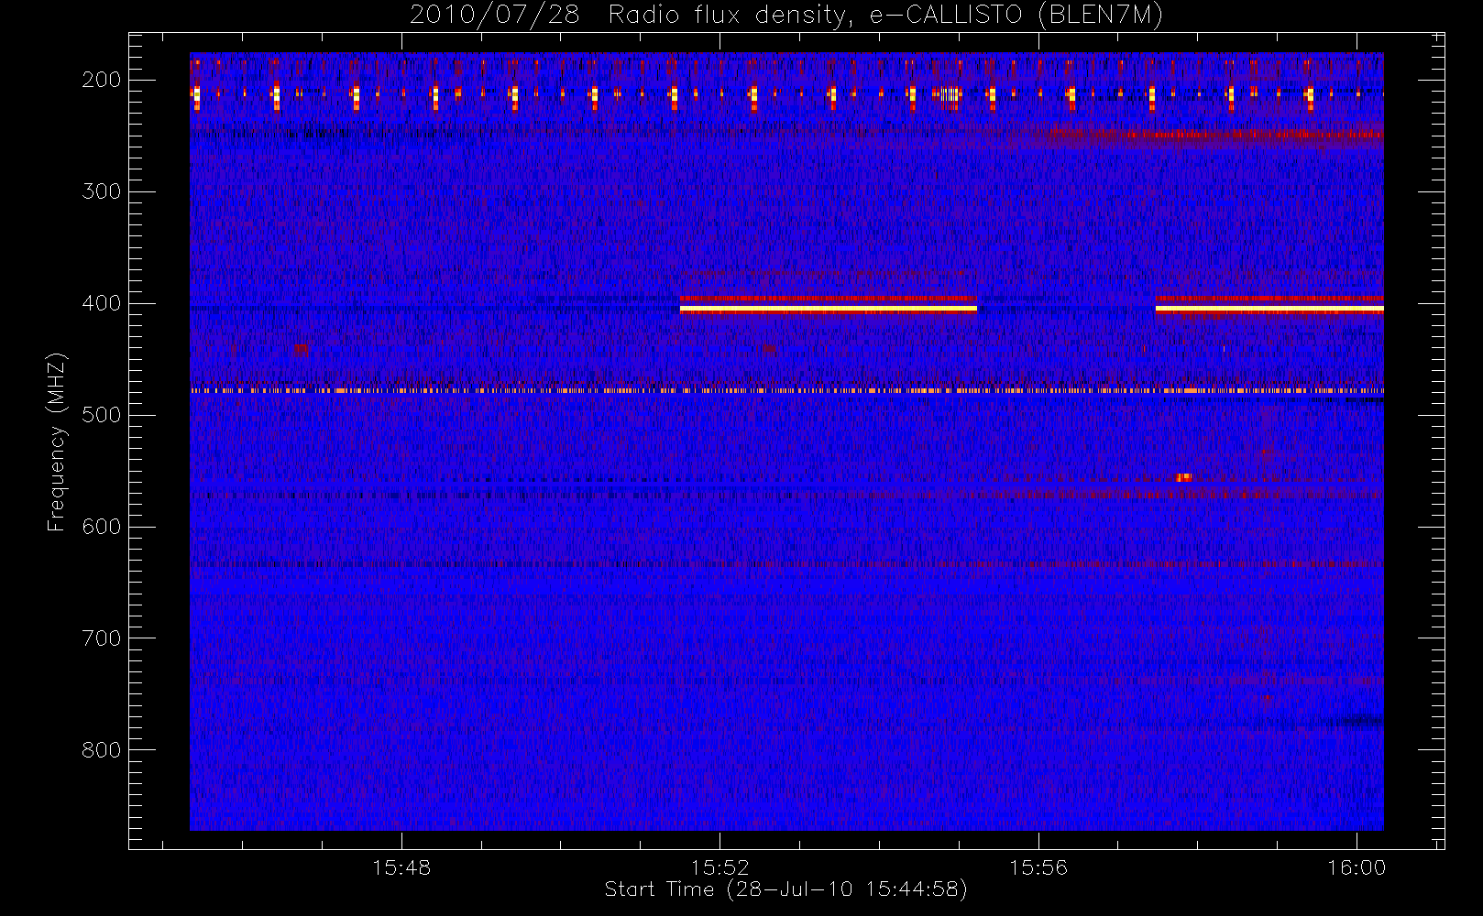Click the 'Start Time (28-Jul-10 15:44:58)' x-axis label

(785, 889)
